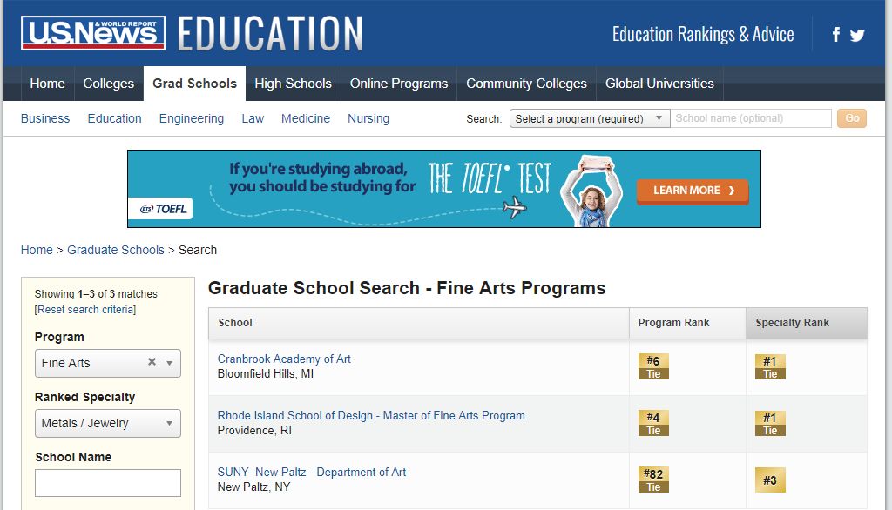Click the #3 specialty rank badge for SUNY
Image resolution: width=892 pixels, height=510 pixels.
[x=770, y=480]
